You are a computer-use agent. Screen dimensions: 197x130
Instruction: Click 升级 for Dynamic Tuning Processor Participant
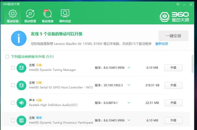(173, 121)
